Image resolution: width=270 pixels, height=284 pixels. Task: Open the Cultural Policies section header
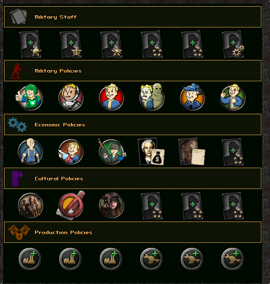tap(133, 178)
